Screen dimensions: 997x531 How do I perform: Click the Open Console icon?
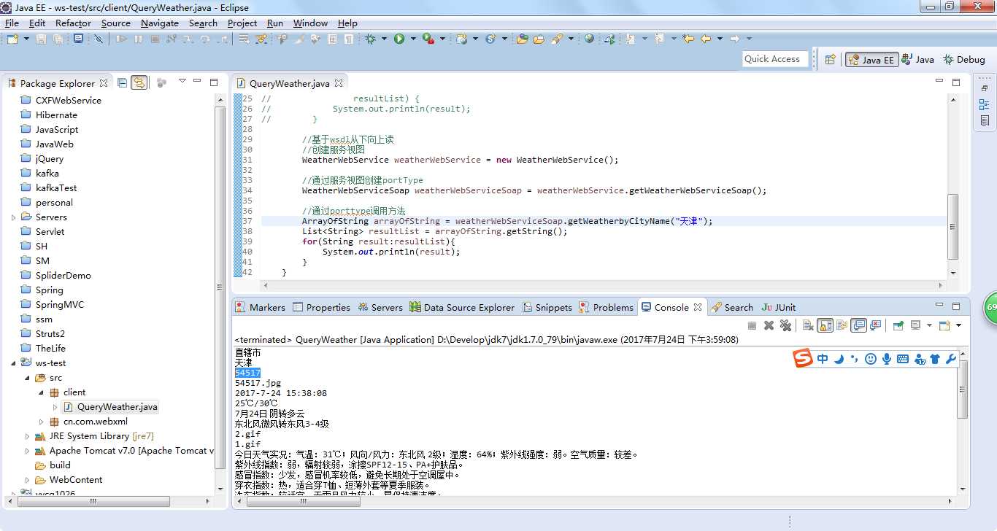click(x=944, y=325)
